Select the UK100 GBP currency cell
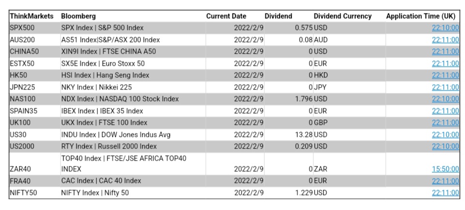Screen dimensions: 465x210 click(x=322, y=122)
